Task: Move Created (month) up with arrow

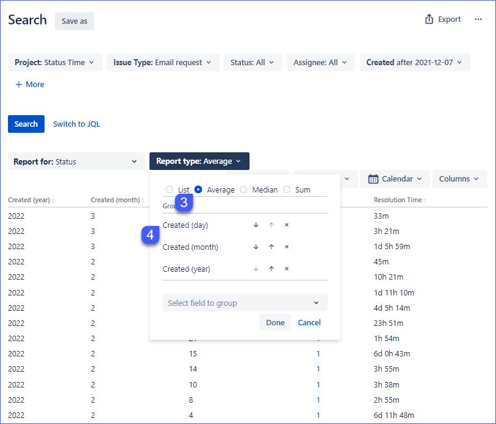Action: 271,247
